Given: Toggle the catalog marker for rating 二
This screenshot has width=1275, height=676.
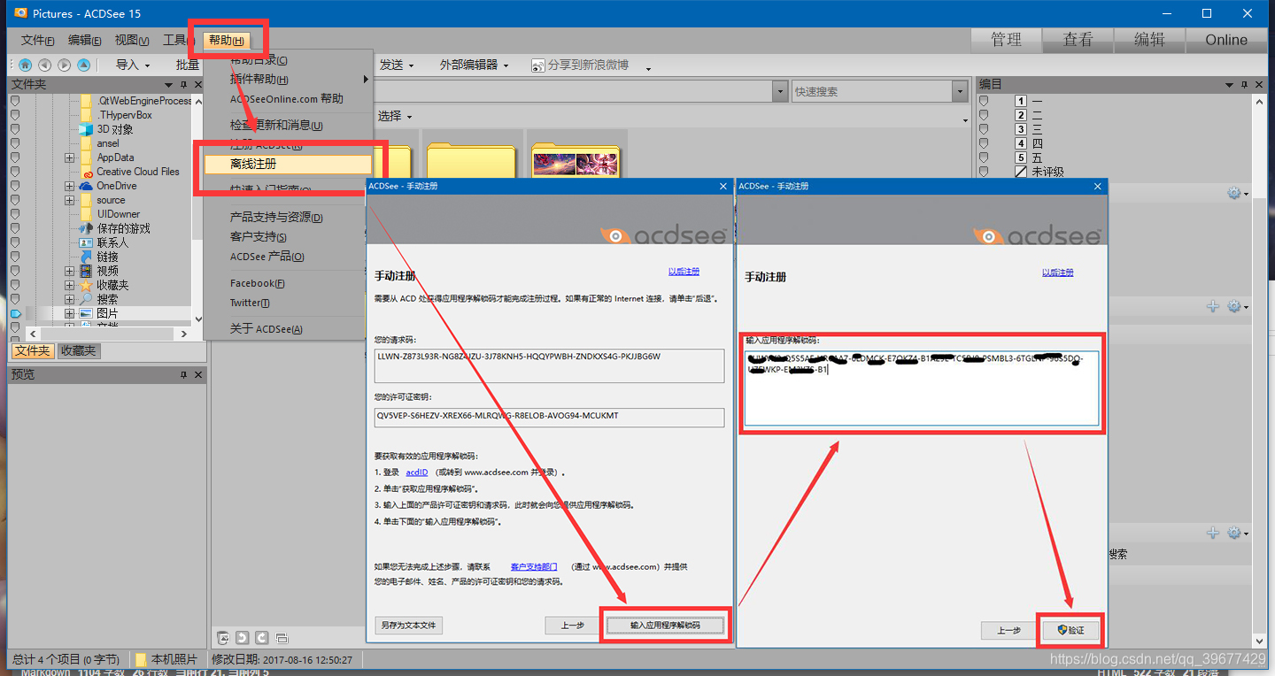Looking at the screenshot, I should coord(985,116).
